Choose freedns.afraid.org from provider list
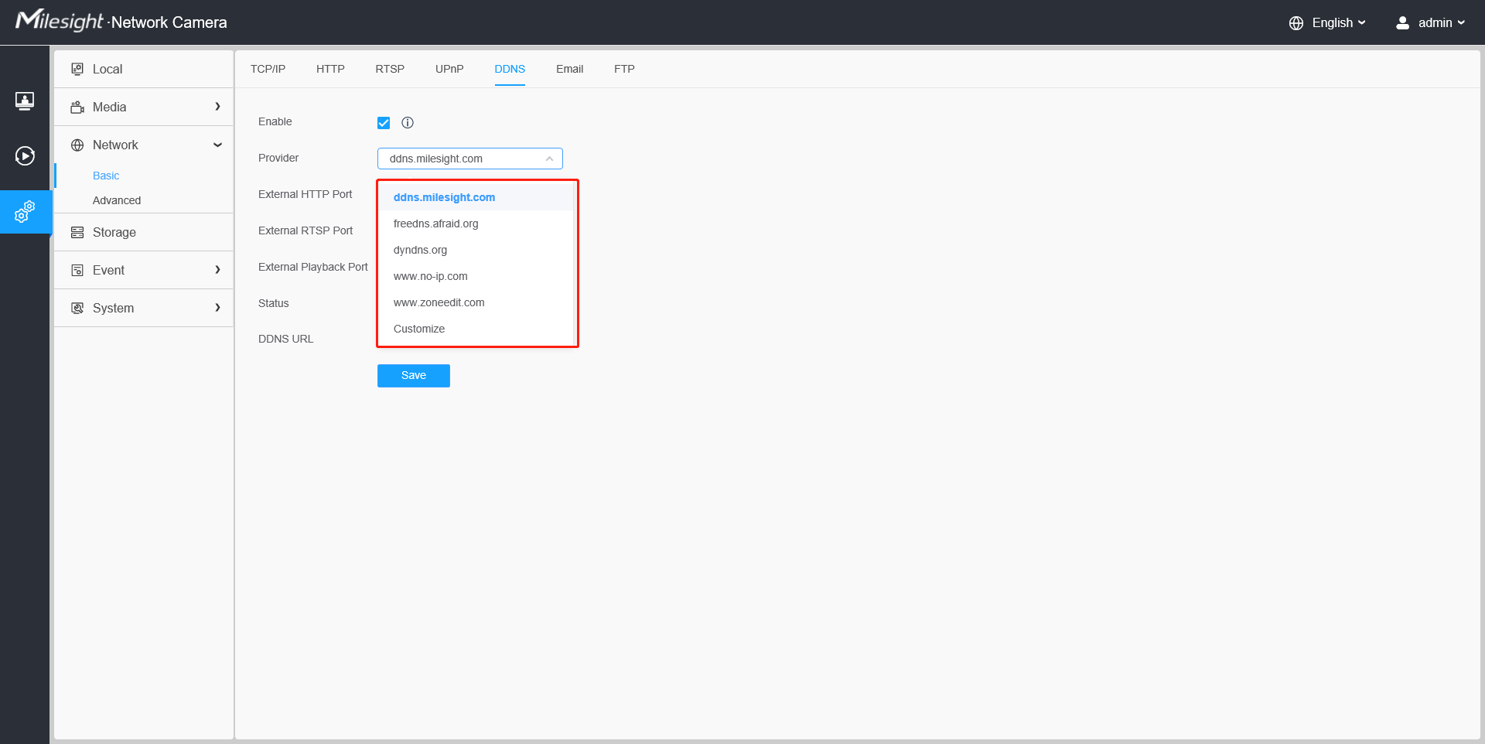The width and height of the screenshot is (1485, 744). [x=476, y=224]
